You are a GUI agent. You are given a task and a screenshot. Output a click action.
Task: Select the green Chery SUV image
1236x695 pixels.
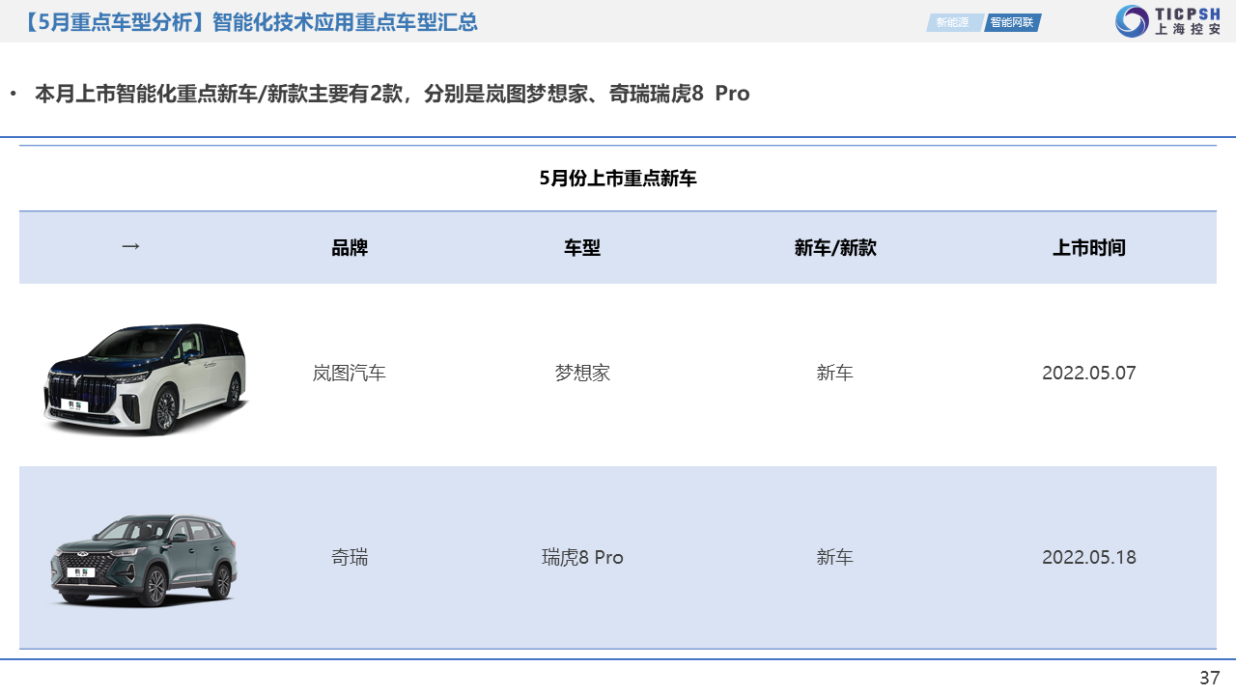143,559
